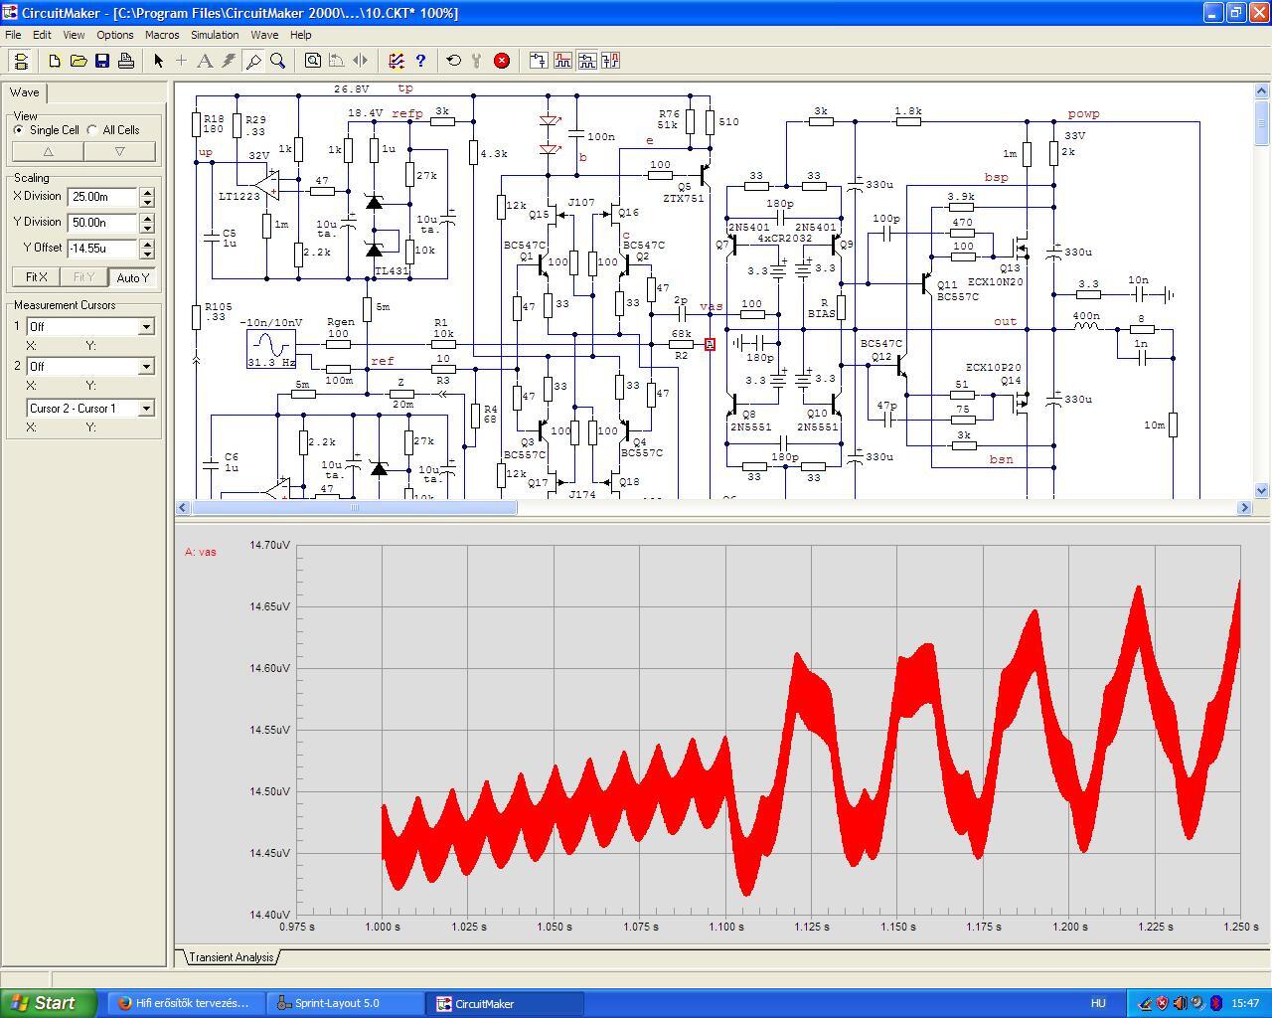
Task: Open the Analyses setup icon
Action: tap(396, 61)
